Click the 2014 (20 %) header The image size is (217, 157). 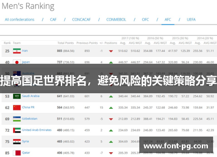(x=205, y=38)
